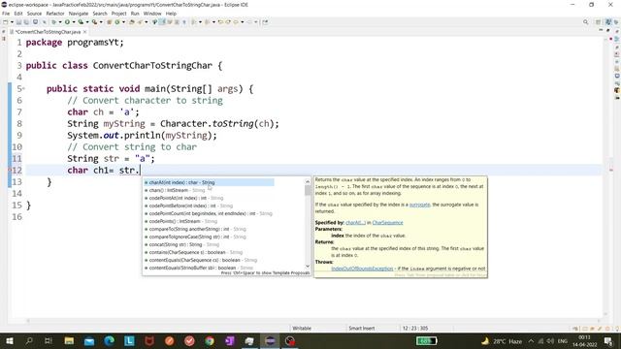The image size is (621, 349).
Task: Click the New Java Class icon
Action: 117,22
